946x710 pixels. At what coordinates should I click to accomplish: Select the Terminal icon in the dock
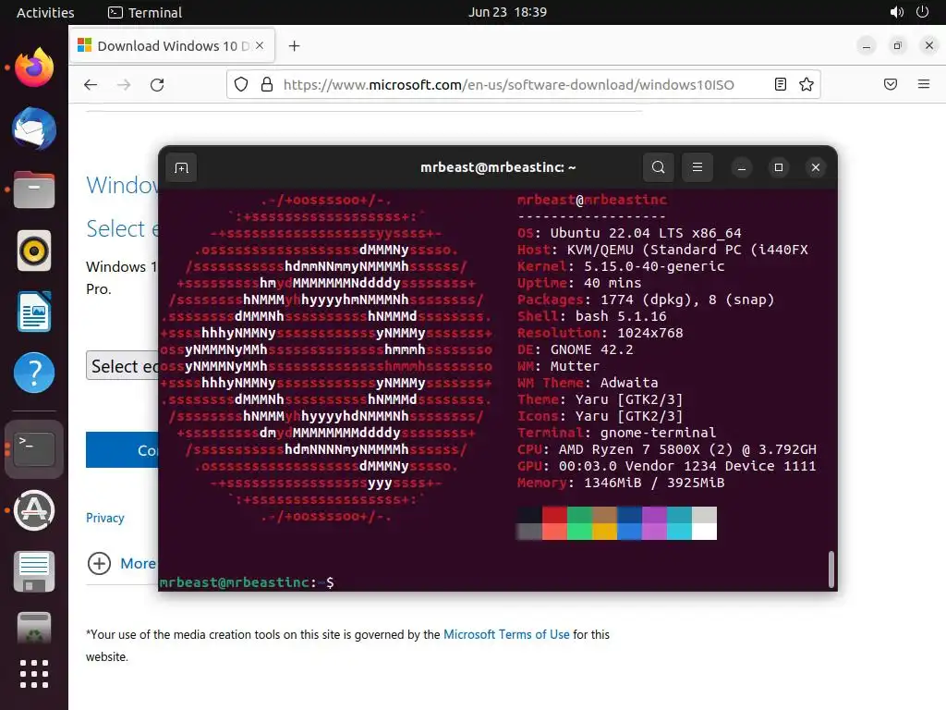[34, 449]
